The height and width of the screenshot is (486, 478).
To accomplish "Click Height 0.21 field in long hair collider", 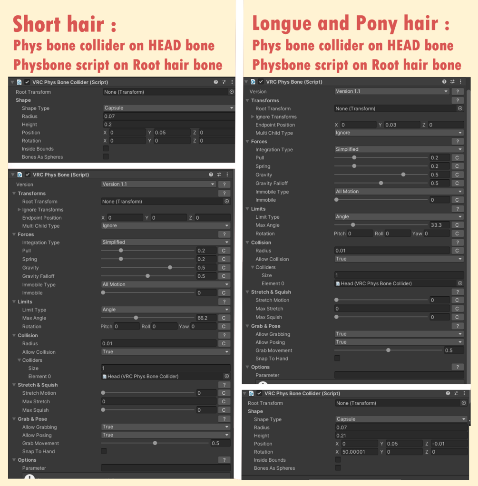I will (401, 436).
